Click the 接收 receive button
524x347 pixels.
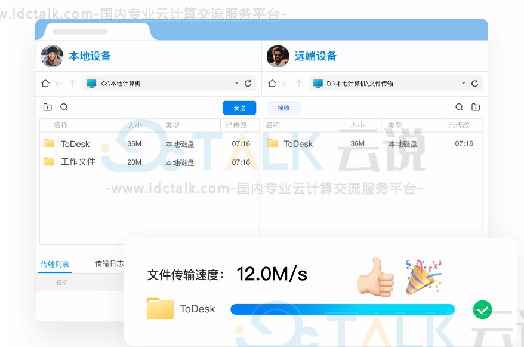(x=283, y=108)
